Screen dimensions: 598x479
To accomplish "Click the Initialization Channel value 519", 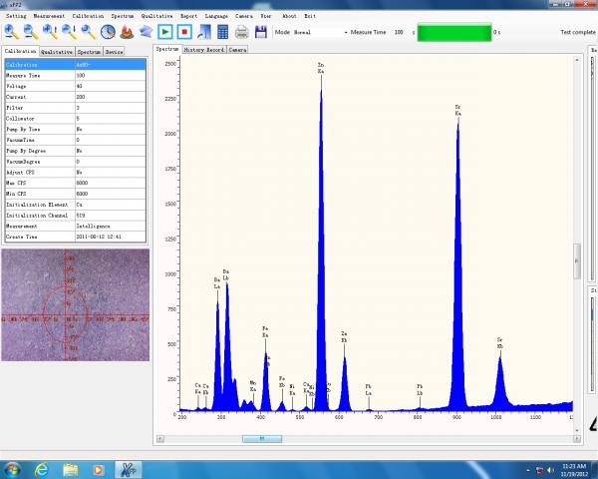I will pos(111,216).
